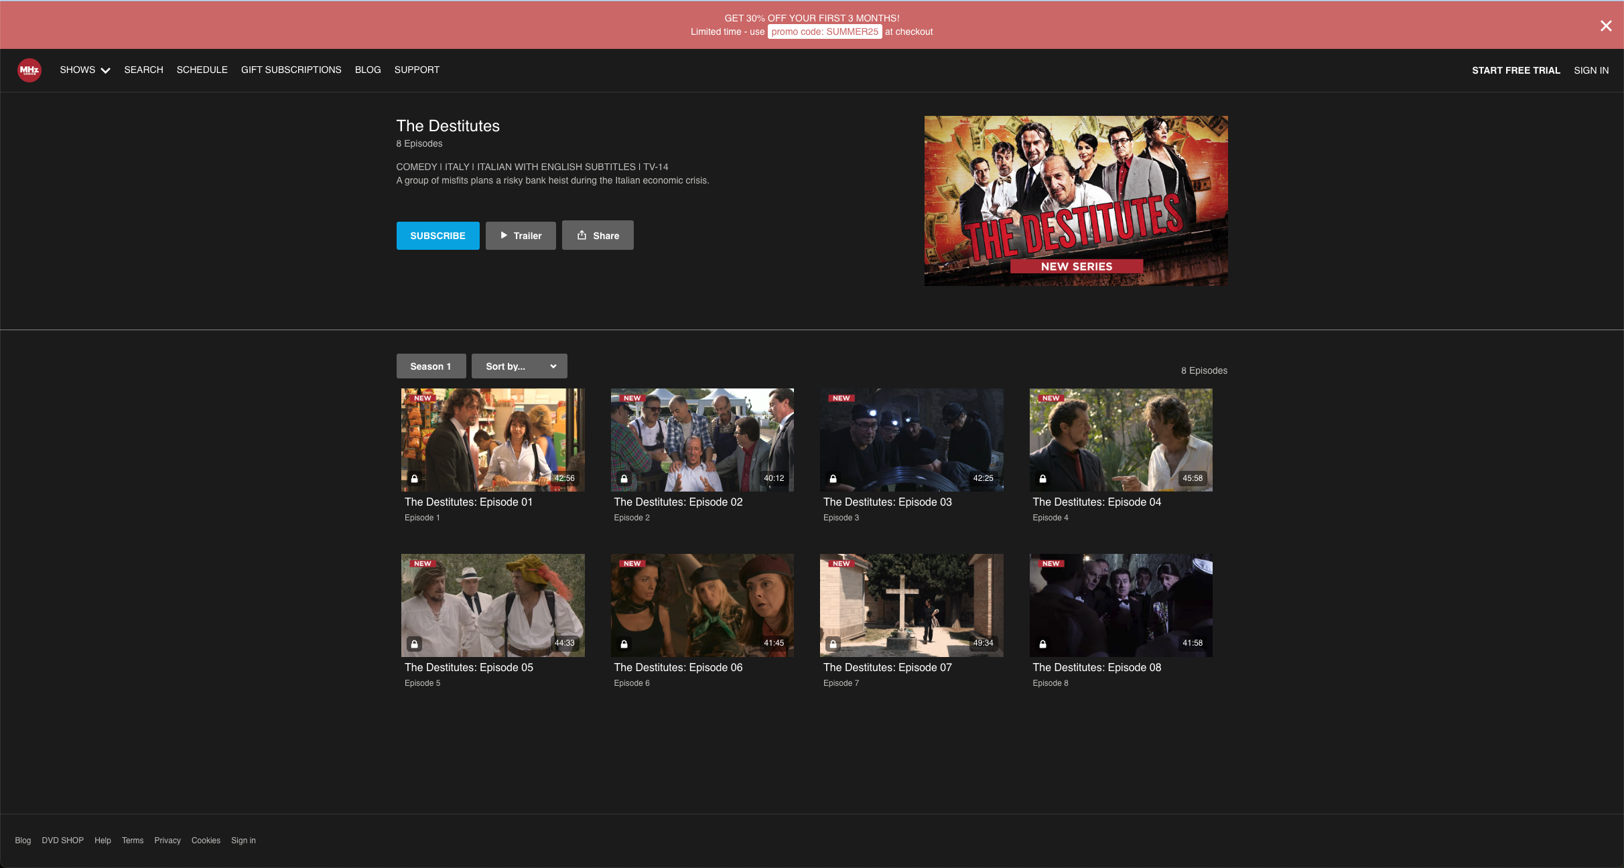Screen dimensions: 1624x868
Task: Close the promo banner with X
Action: pyautogui.click(x=1606, y=25)
